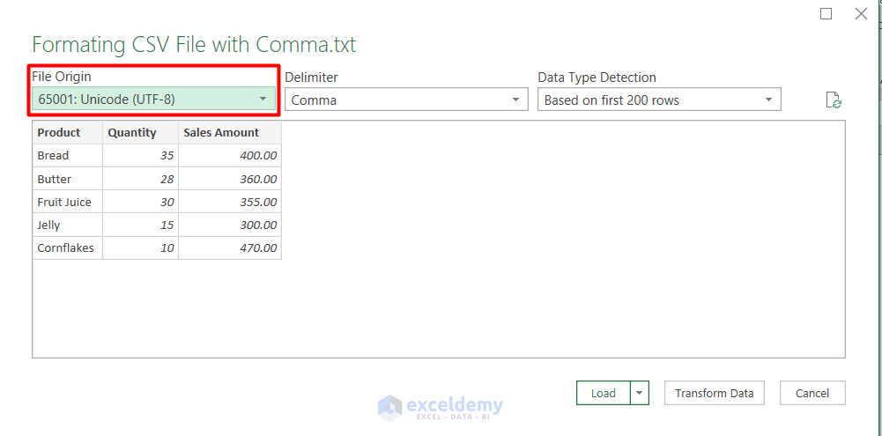The height and width of the screenshot is (436, 882).
Task: Close the import dialog window
Action: point(861,14)
